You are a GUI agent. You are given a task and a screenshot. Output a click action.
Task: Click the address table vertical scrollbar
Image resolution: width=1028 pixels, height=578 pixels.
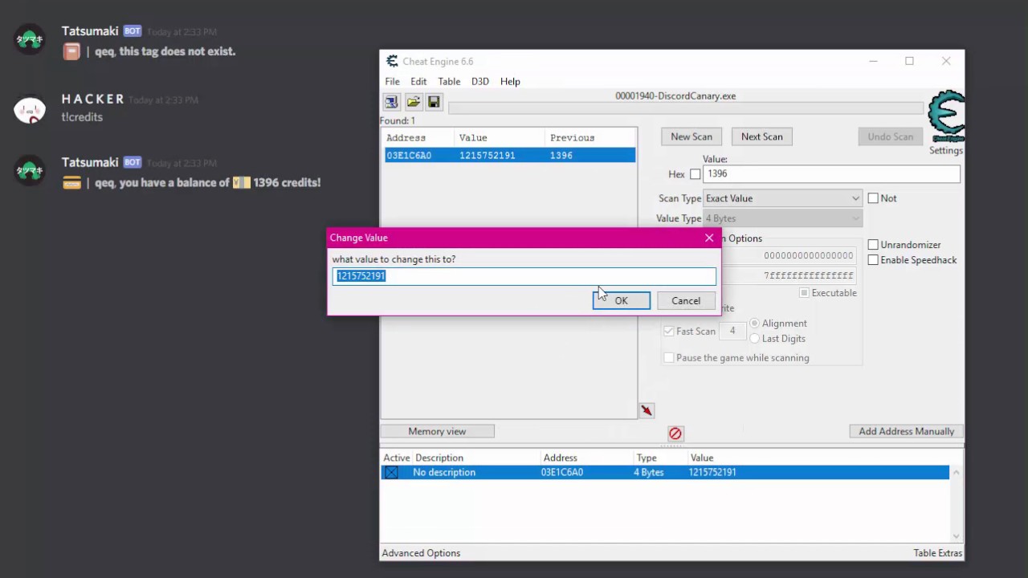(956, 504)
